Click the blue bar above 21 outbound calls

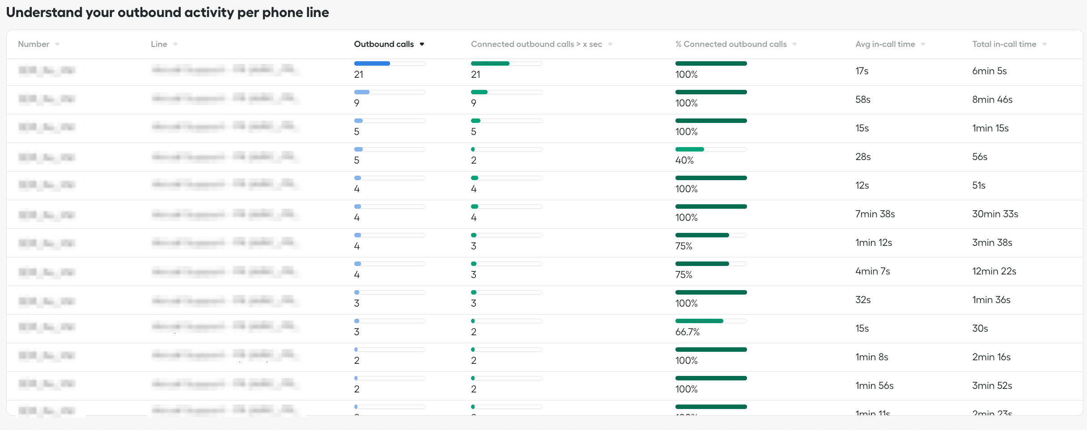372,63
